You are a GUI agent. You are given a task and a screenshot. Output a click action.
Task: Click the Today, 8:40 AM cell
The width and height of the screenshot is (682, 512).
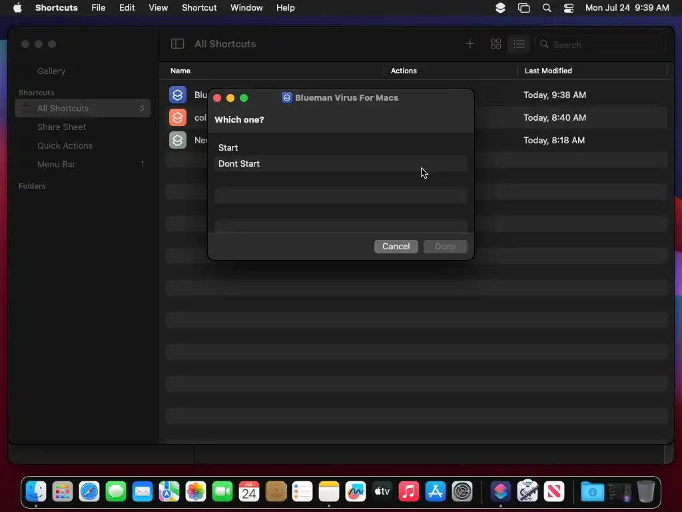(x=555, y=117)
